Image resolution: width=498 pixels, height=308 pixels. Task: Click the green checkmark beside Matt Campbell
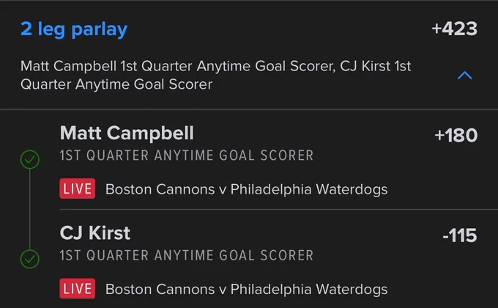[x=30, y=159]
